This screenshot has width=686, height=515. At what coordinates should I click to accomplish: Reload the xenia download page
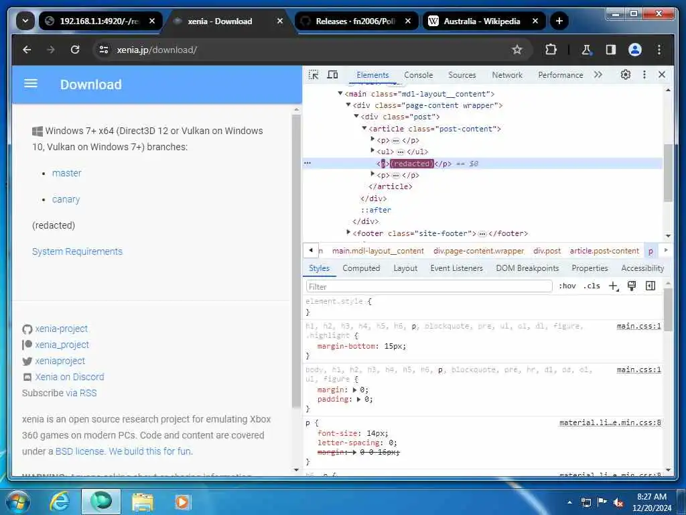(75, 50)
